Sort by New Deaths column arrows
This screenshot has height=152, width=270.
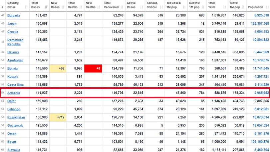(x=99, y=7)
